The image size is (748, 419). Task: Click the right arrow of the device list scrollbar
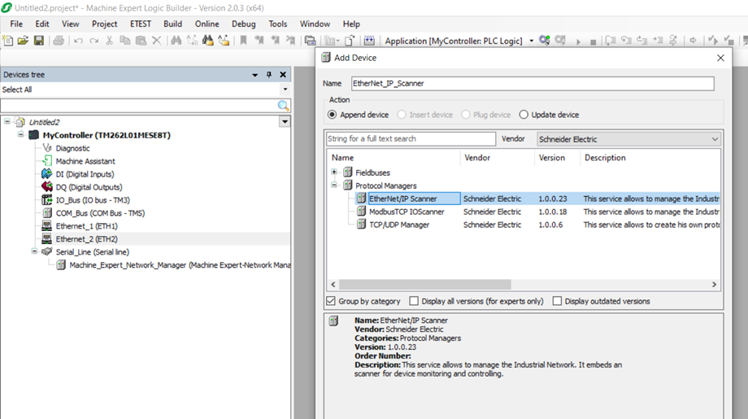pos(714,285)
